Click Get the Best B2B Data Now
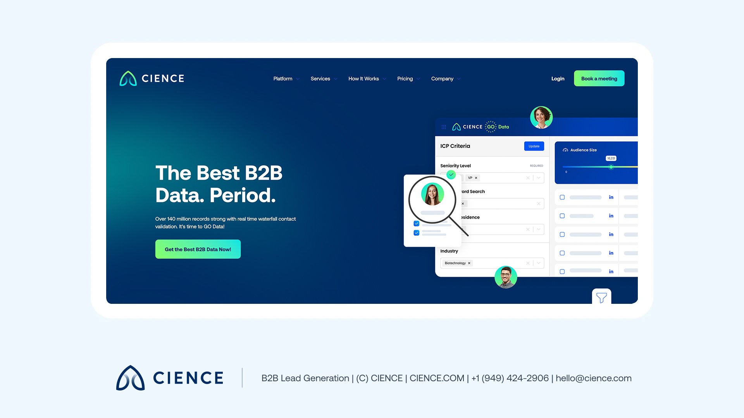Viewport: 744px width, 418px height. click(197, 249)
